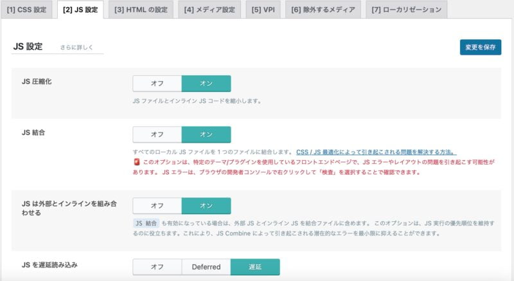Go to the [4] メディア設定 tab
This screenshot has width=514, height=281.
pos(209,10)
